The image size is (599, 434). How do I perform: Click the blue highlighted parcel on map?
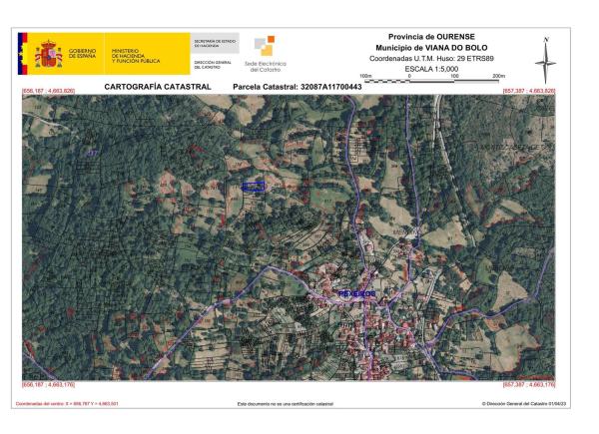point(254,186)
